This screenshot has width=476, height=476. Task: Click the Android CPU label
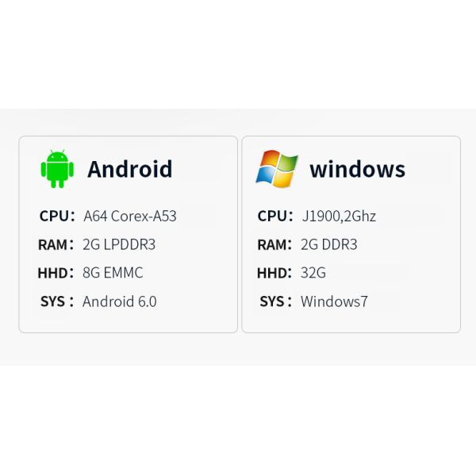(55, 216)
